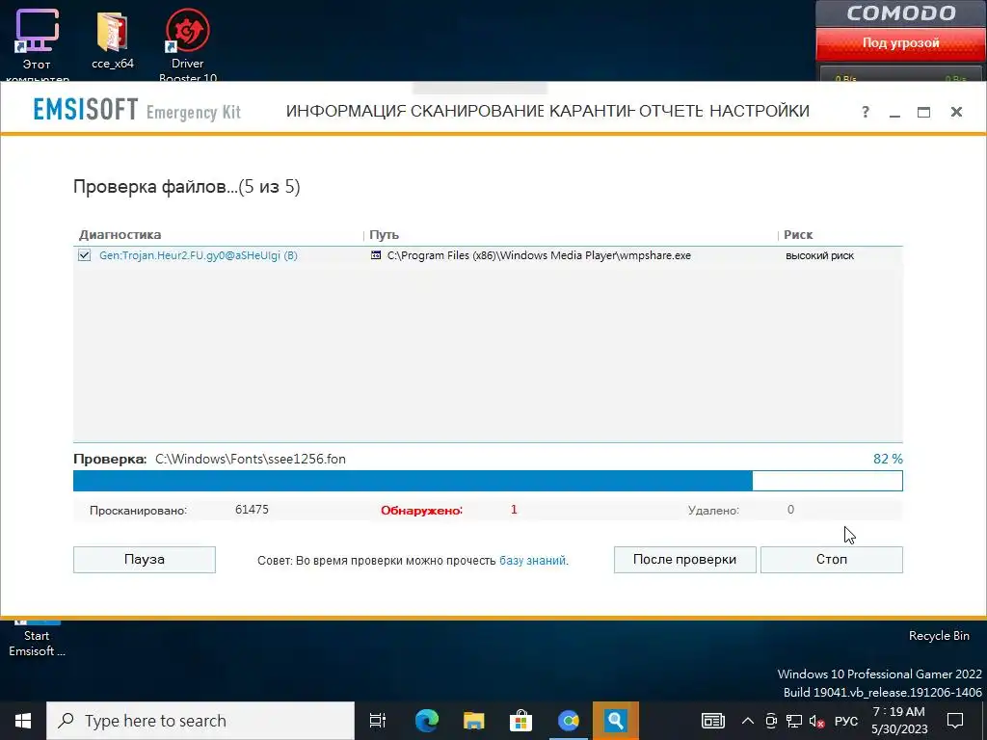
Task: Stop the scan with Стоп button
Action: point(832,560)
